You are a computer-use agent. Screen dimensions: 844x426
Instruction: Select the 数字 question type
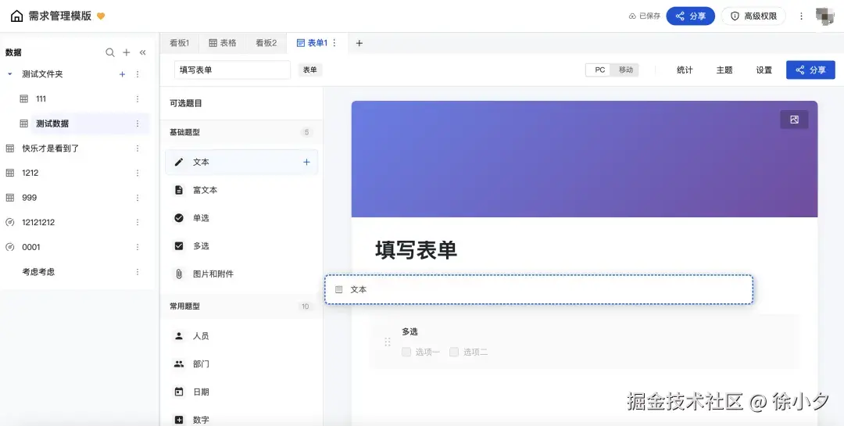point(241,420)
